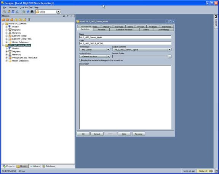Click the blue info help icon in toolbar
Viewport: 219px width, 174px height.
[x=28, y=12]
